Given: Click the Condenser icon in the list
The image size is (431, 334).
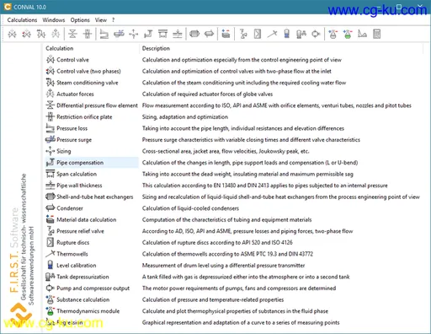Looking at the screenshot, I should (x=51, y=208).
